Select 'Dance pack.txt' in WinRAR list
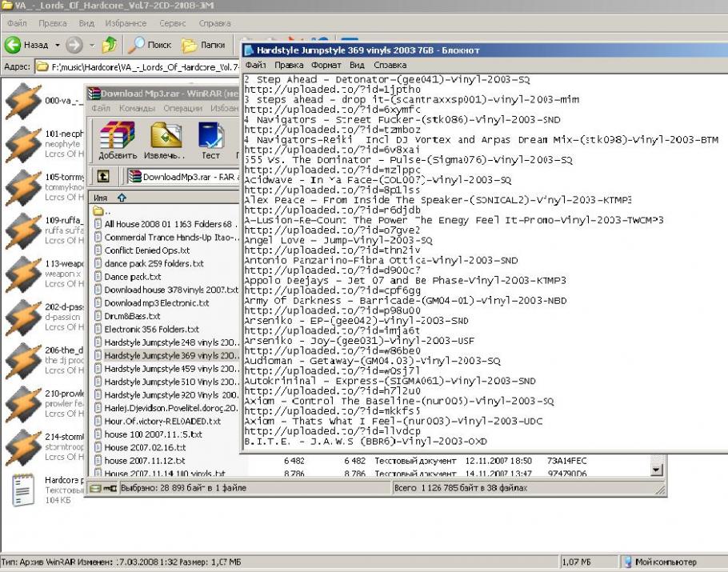This screenshot has height=572, width=728. click(x=127, y=277)
